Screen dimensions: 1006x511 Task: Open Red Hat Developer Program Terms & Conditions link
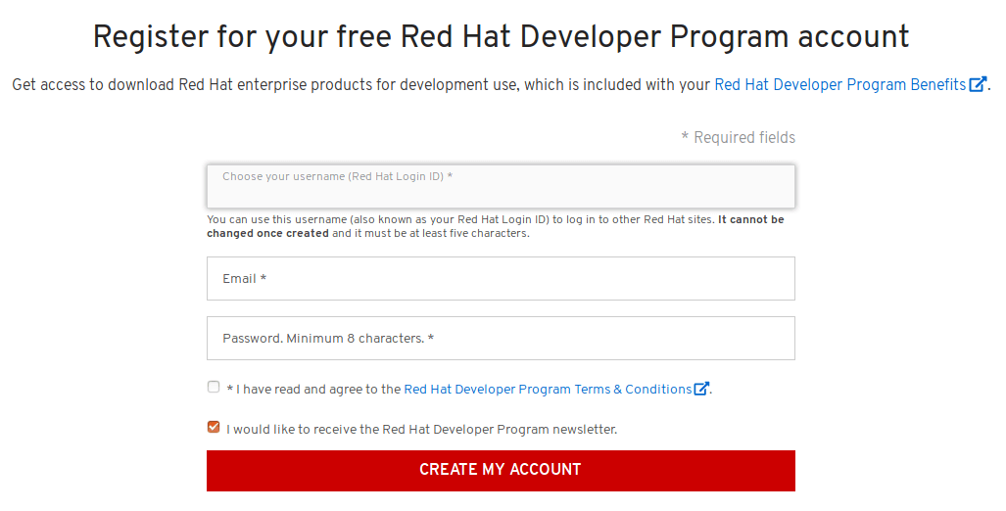pos(548,390)
